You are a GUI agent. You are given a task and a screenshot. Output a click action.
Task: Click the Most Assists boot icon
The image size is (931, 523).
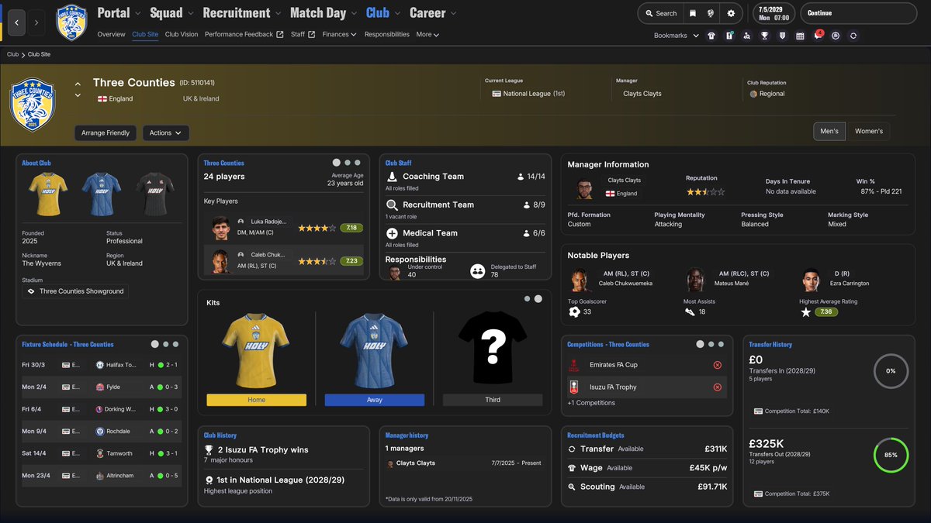click(690, 311)
